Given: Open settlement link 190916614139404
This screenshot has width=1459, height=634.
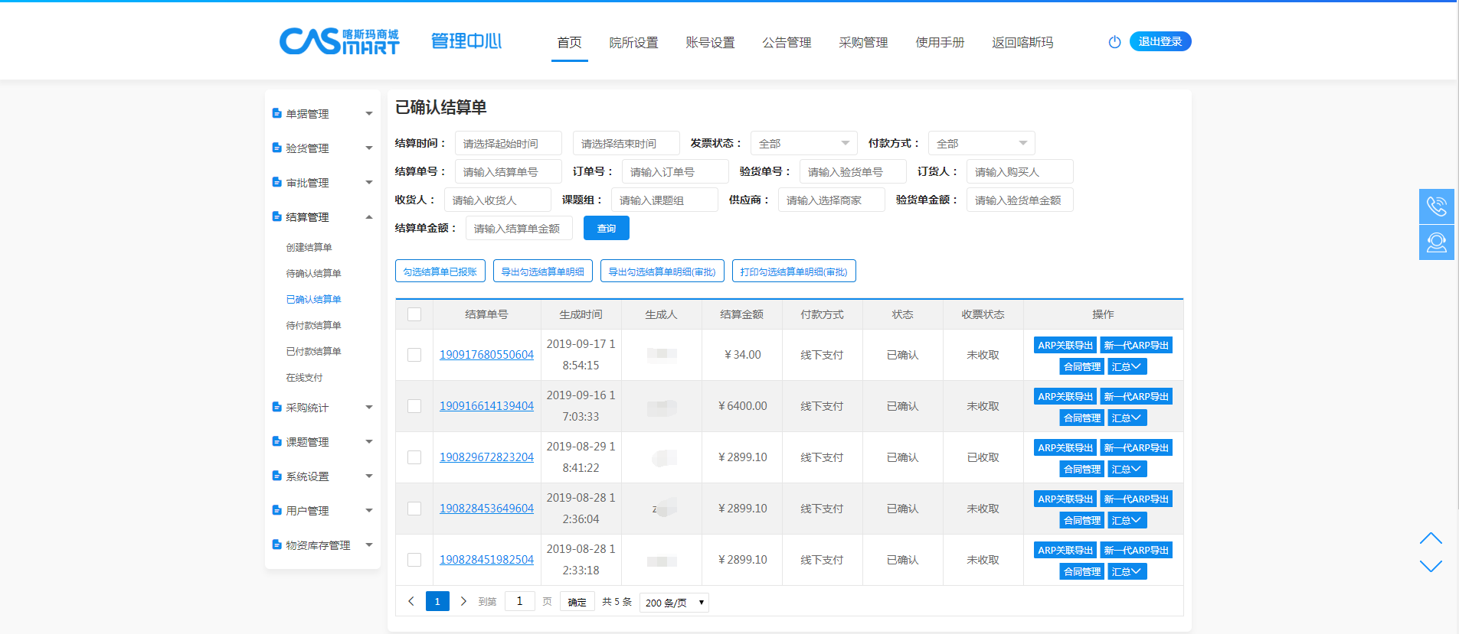Looking at the screenshot, I should (486, 406).
